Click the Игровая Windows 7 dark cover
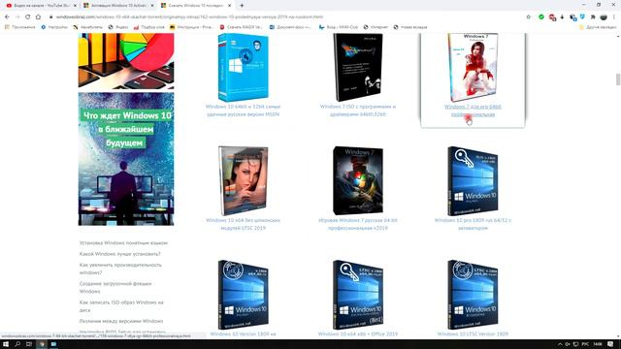The height and width of the screenshot is (349, 621). pyautogui.click(x=358, y=181)
